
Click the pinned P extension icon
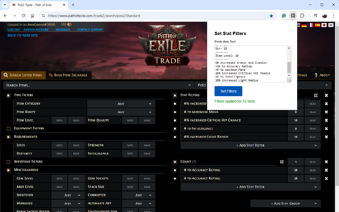(x=293, y=16)
